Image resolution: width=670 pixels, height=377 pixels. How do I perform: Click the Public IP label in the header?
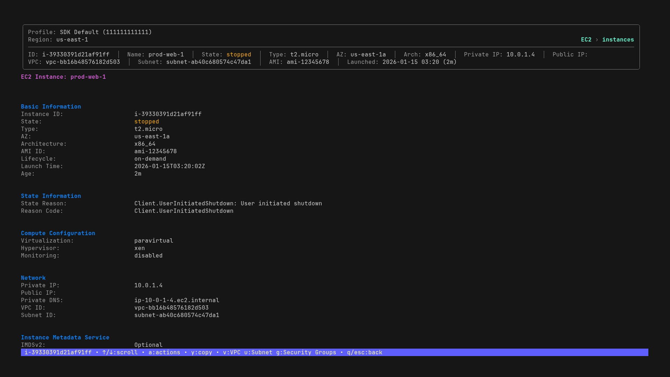(x=570, y=55)
